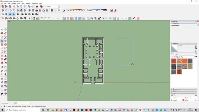The height and width of the screenshot is (112, 199).
Task: Select the Orbit tool
Action: 2,79
